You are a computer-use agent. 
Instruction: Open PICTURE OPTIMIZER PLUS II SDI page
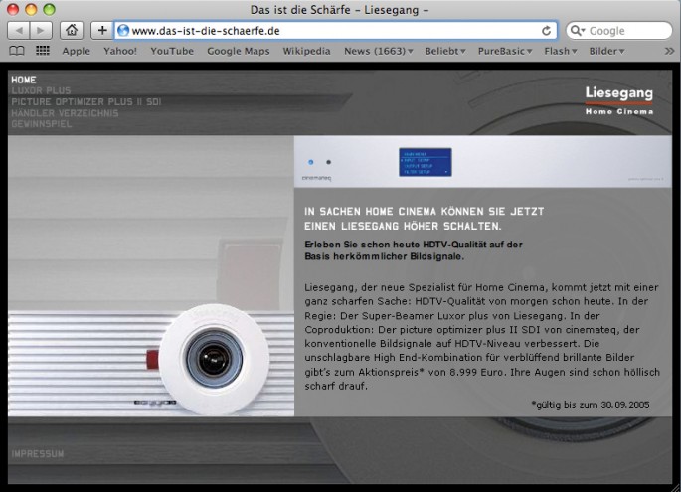tap(85, 102)
